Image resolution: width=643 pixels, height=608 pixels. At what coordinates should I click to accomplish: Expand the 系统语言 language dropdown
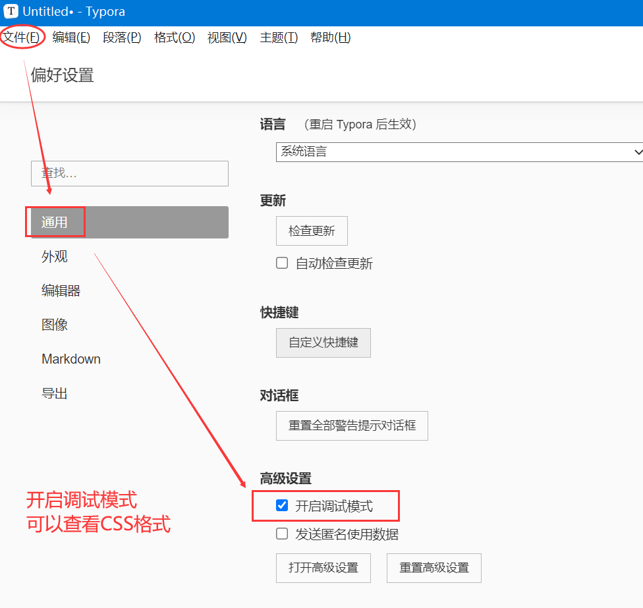(459, 152)
